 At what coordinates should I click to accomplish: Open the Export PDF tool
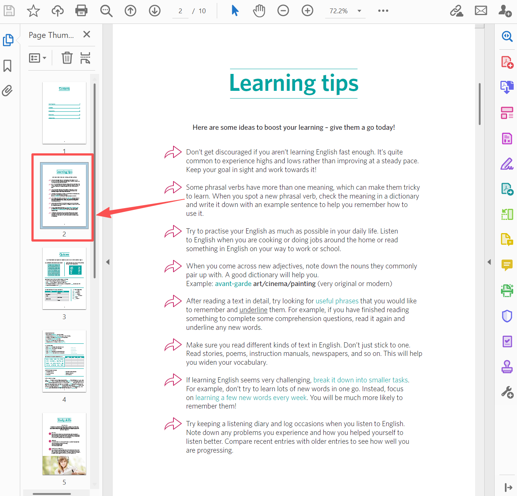coord(507,189)
